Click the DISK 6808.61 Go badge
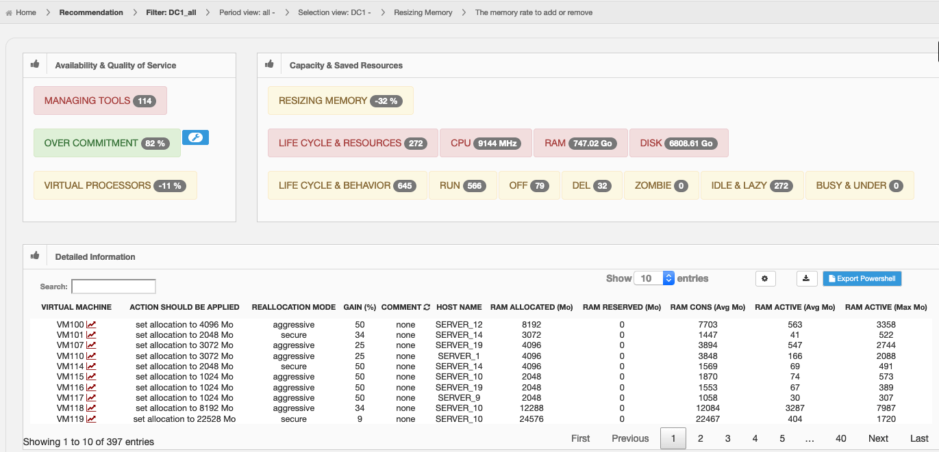 (679, 143)
